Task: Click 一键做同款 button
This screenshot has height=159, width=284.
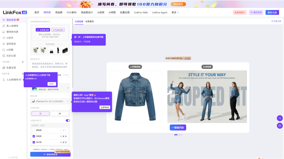Action: click(178, 128)
